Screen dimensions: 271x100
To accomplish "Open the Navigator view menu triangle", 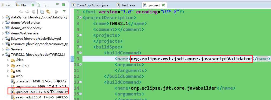I will coord(64,11).
